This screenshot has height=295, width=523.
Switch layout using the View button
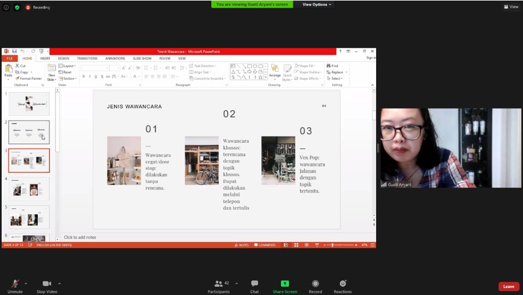coord(511,7)
